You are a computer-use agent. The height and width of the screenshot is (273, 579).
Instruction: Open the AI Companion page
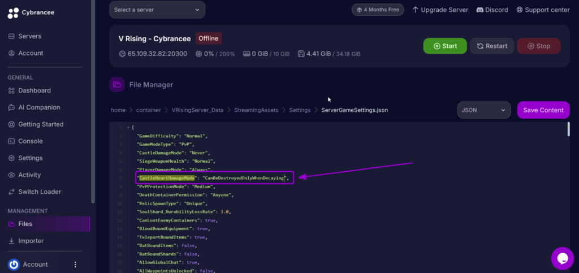pyautogui.click(x=39, y=107)
